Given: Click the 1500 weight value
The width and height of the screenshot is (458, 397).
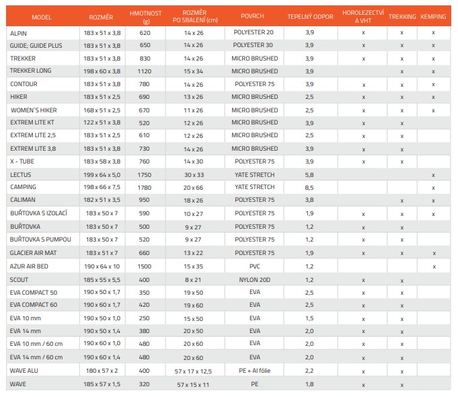Looking at the screenshot, I should (145, 266).
